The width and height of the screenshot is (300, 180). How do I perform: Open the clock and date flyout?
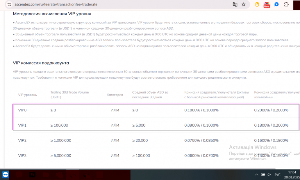pyautogui.click(x=292, y=175)
